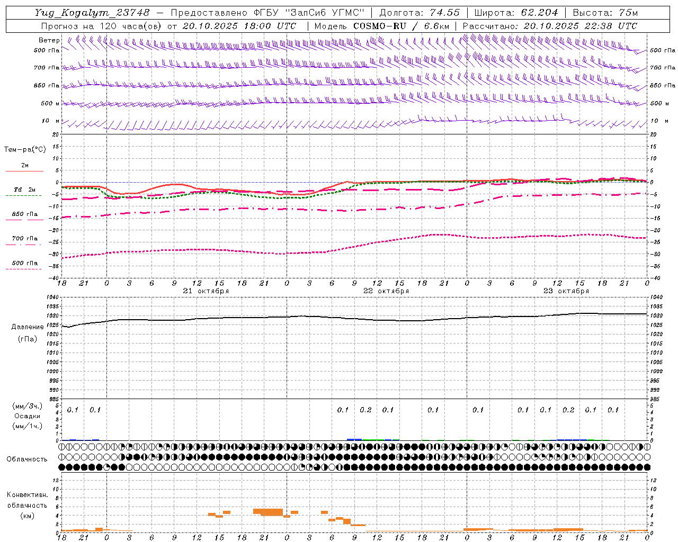This screenshot has width=678, height=542.
Task: Select the forecast start 20.10.2025 18:00 UTC
Action: point(239,26)
